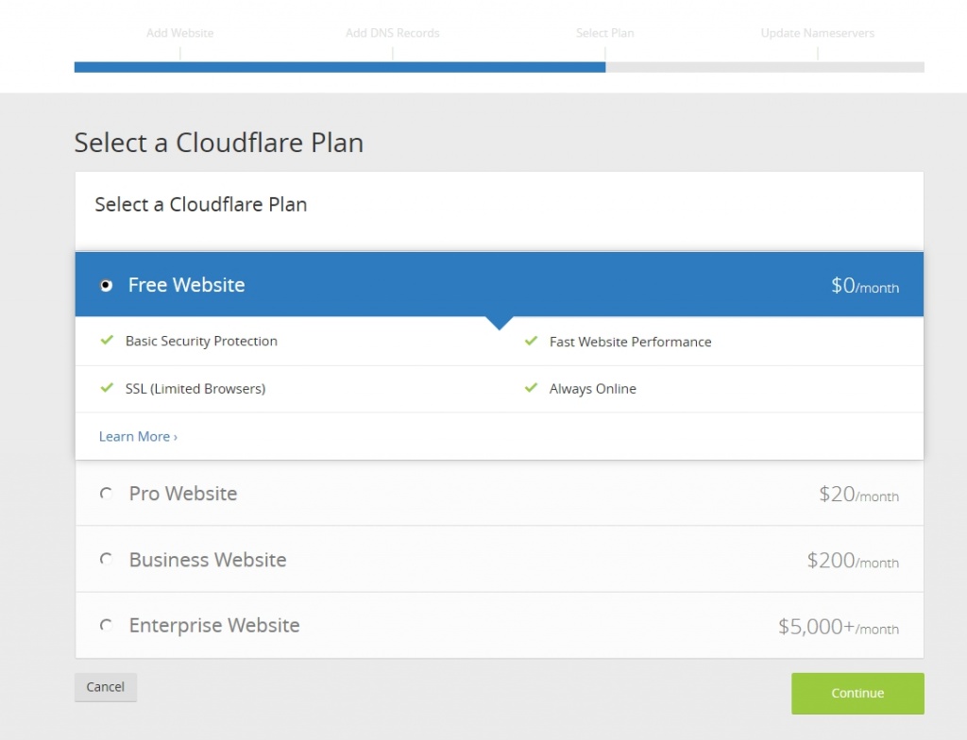Select the Free Website radio button
This screenshot has width=967, height=740.
pyautogui.click(x=106, y=285)
